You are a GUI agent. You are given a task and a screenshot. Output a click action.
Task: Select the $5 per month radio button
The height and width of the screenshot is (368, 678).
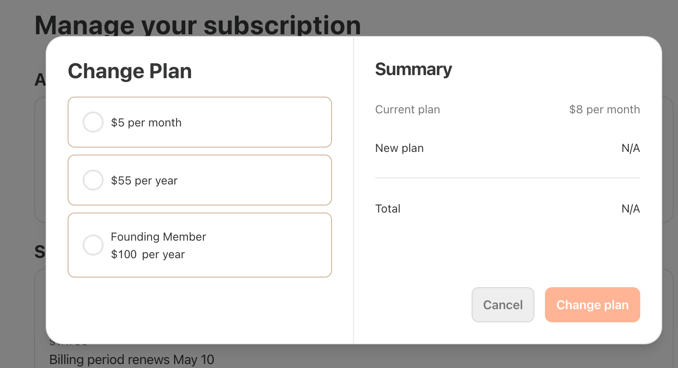(x=93, y=122)
